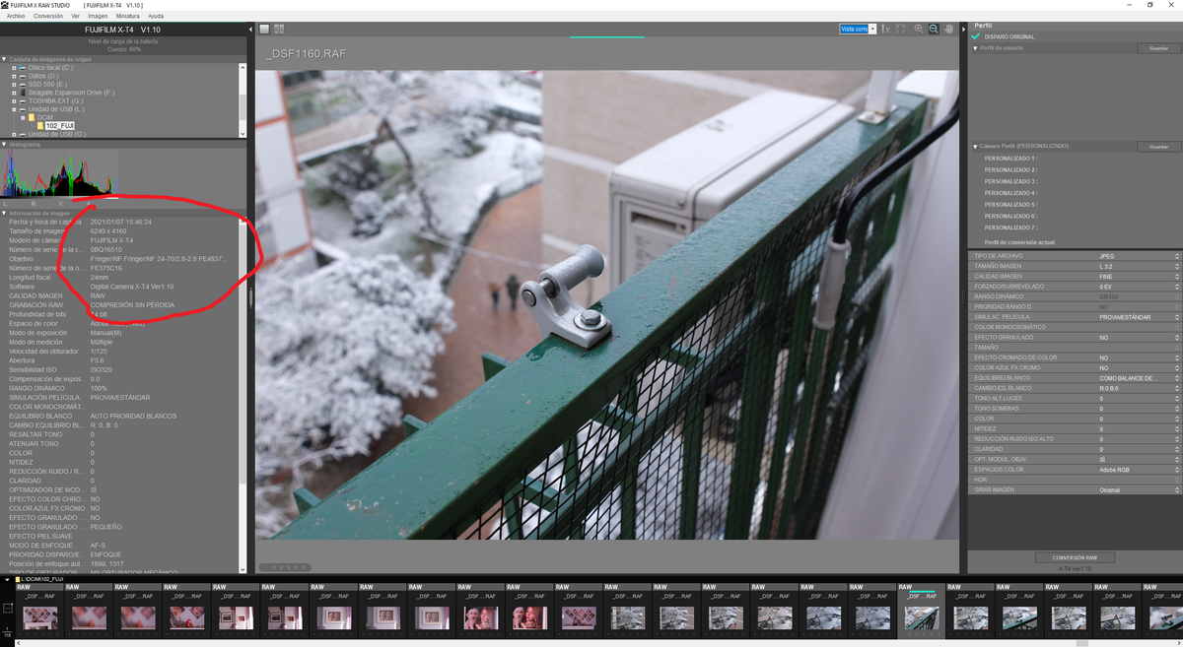Switch to before/after comparison view icon

click(x=279, y=30)
